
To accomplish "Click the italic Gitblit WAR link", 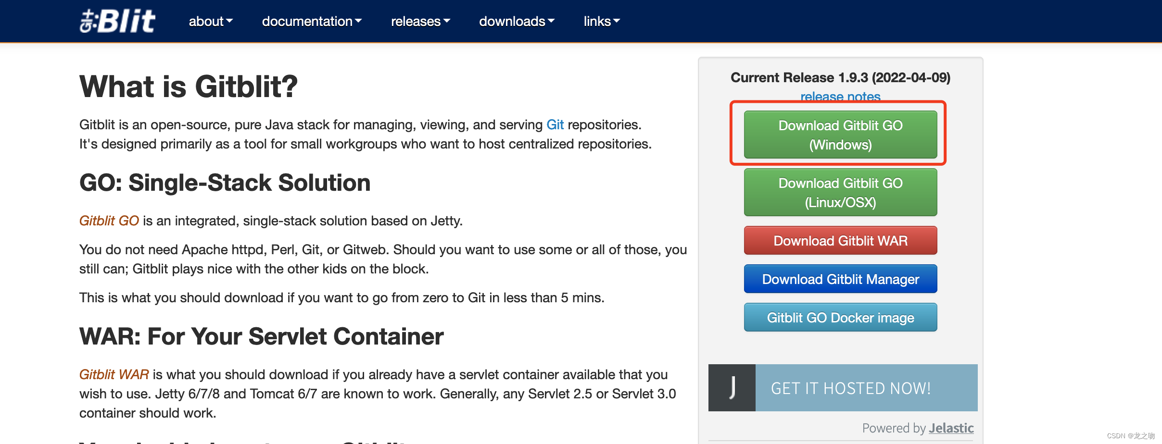I will [x=114, y=375].
